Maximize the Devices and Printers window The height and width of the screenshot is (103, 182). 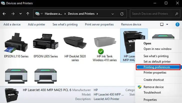click(x=166, y=3)
